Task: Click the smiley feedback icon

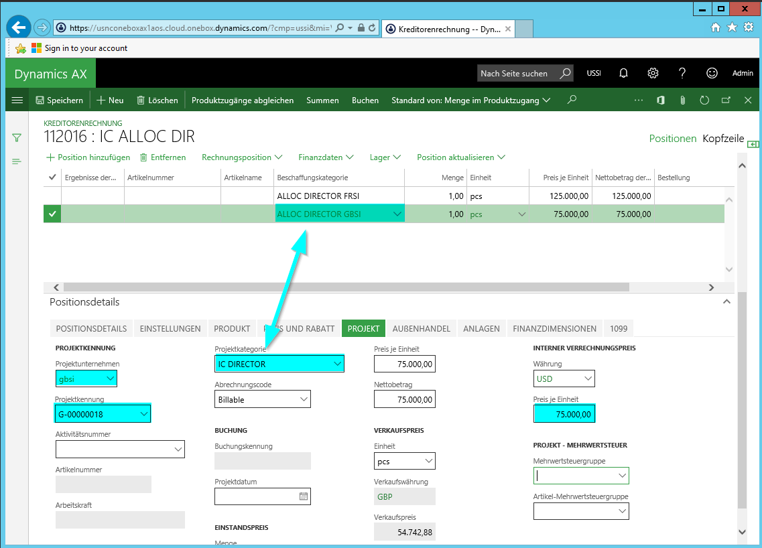Action: [712, 74]
